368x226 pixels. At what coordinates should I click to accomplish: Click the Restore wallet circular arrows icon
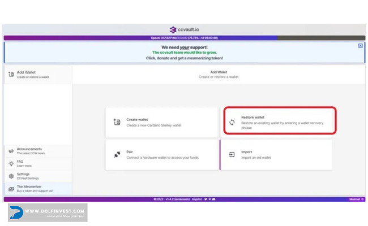coord(232,121)
